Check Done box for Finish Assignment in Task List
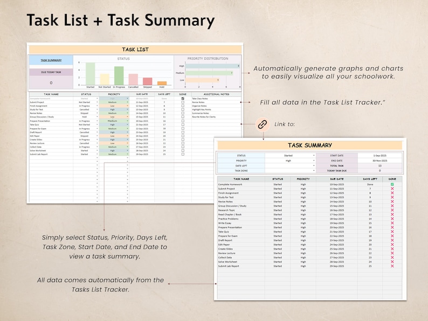 [183, 106]
